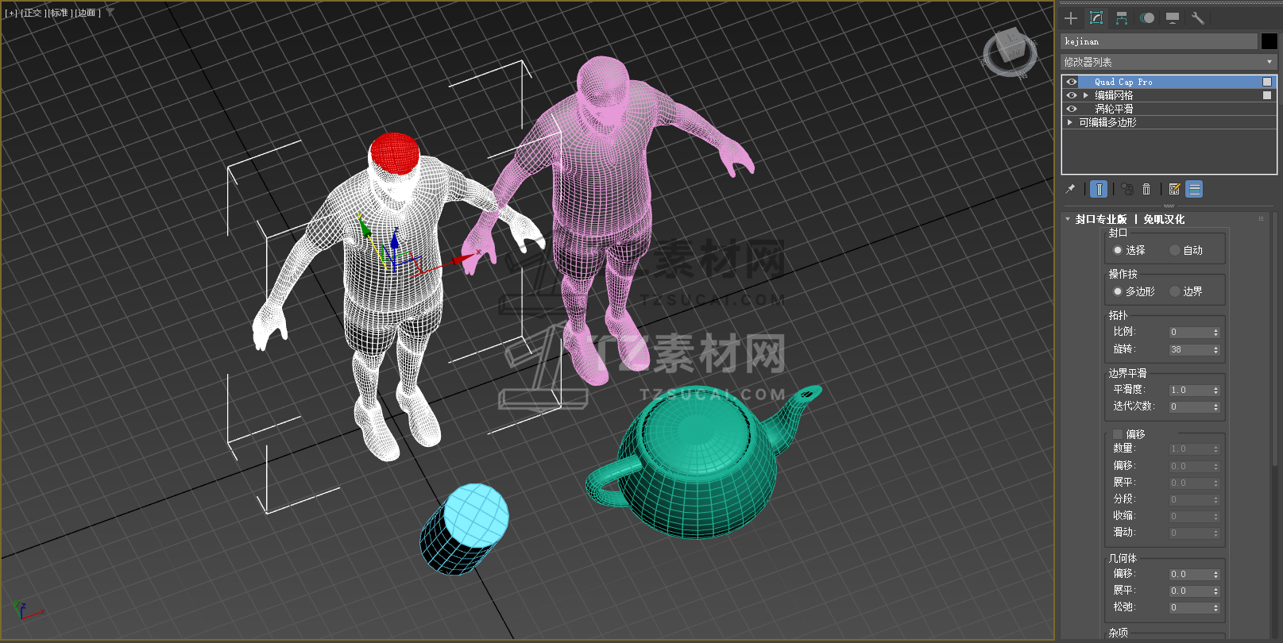Open the 修改器列表 modifier dropdown

pyautogui.click(x=1169, y=62)
